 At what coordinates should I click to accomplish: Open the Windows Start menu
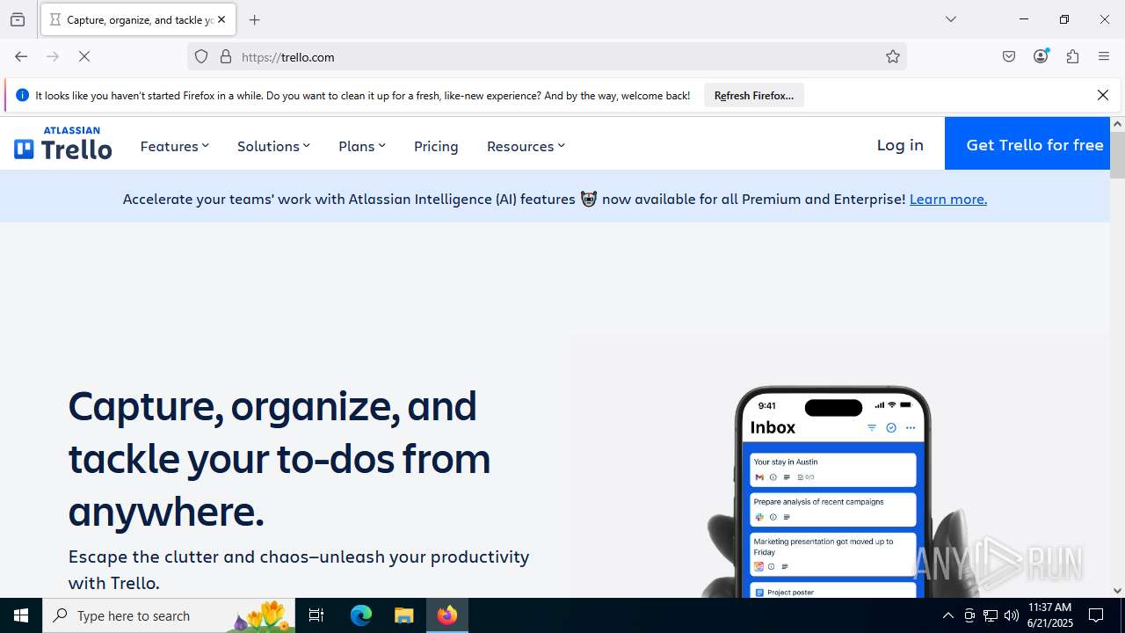(21, 615)
